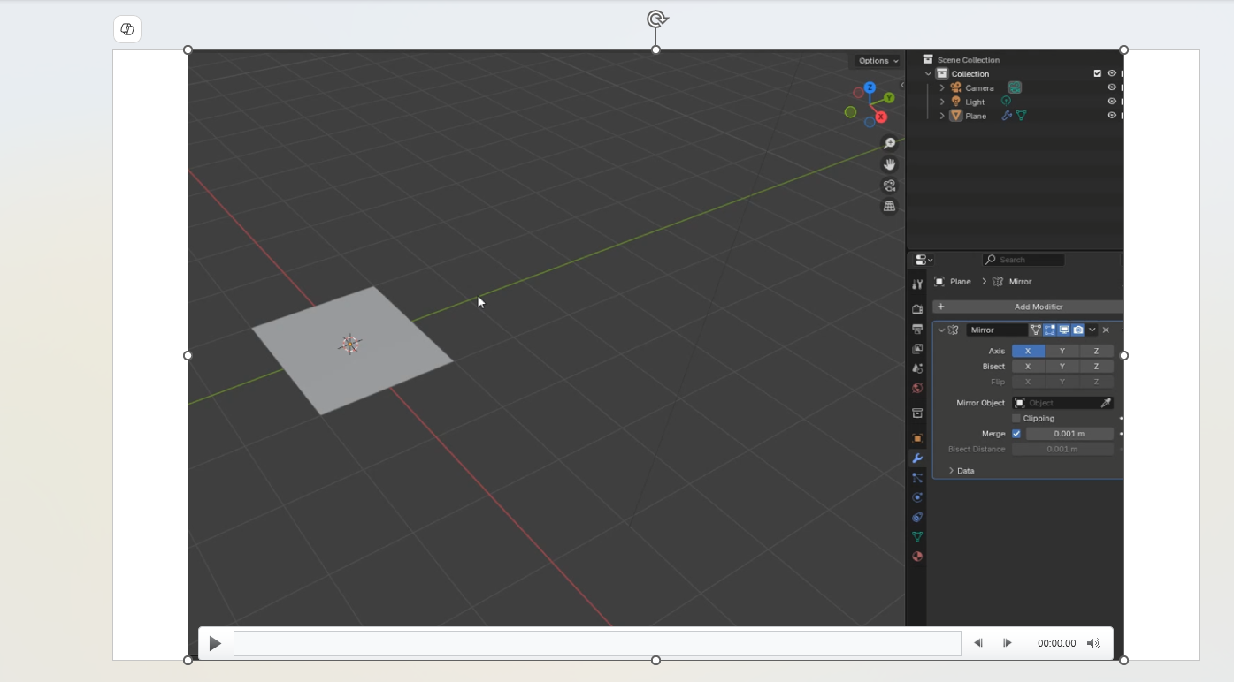The image size is (1234, 682).
Task: Open the properties editor type dropdown
Action: tap(924, 260)
